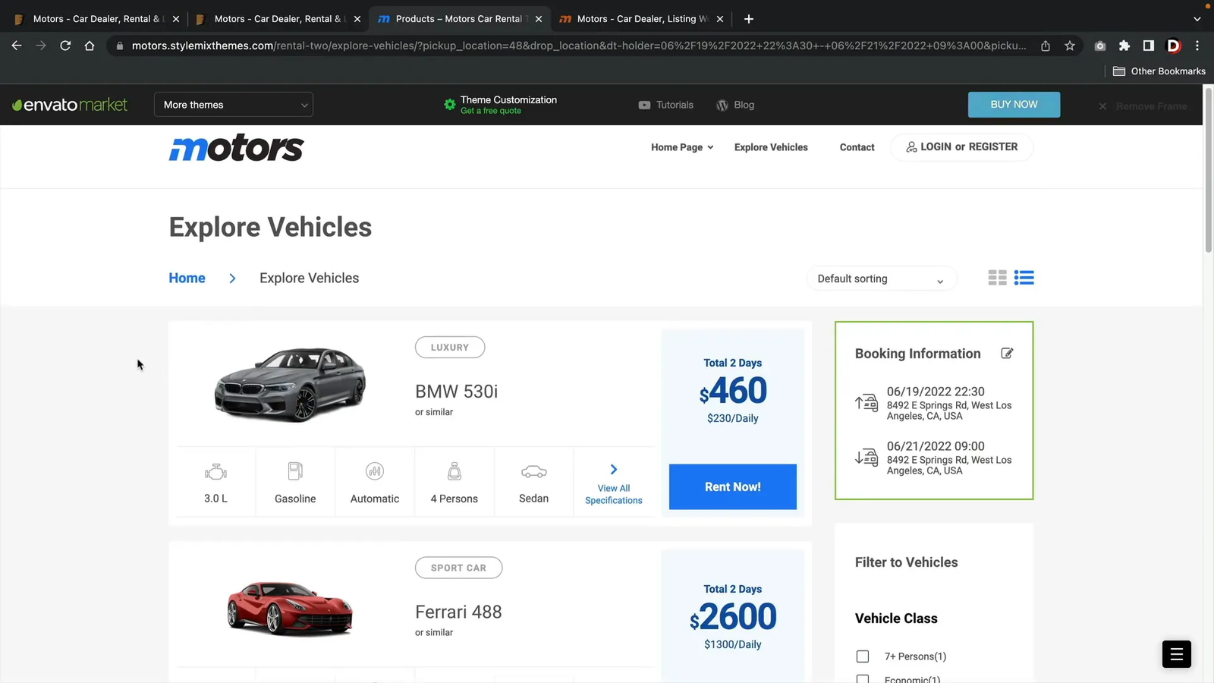Click the Envato Market logo
Screen dimensions: 1214x683
pyautogui.click(x=70, y=105)
